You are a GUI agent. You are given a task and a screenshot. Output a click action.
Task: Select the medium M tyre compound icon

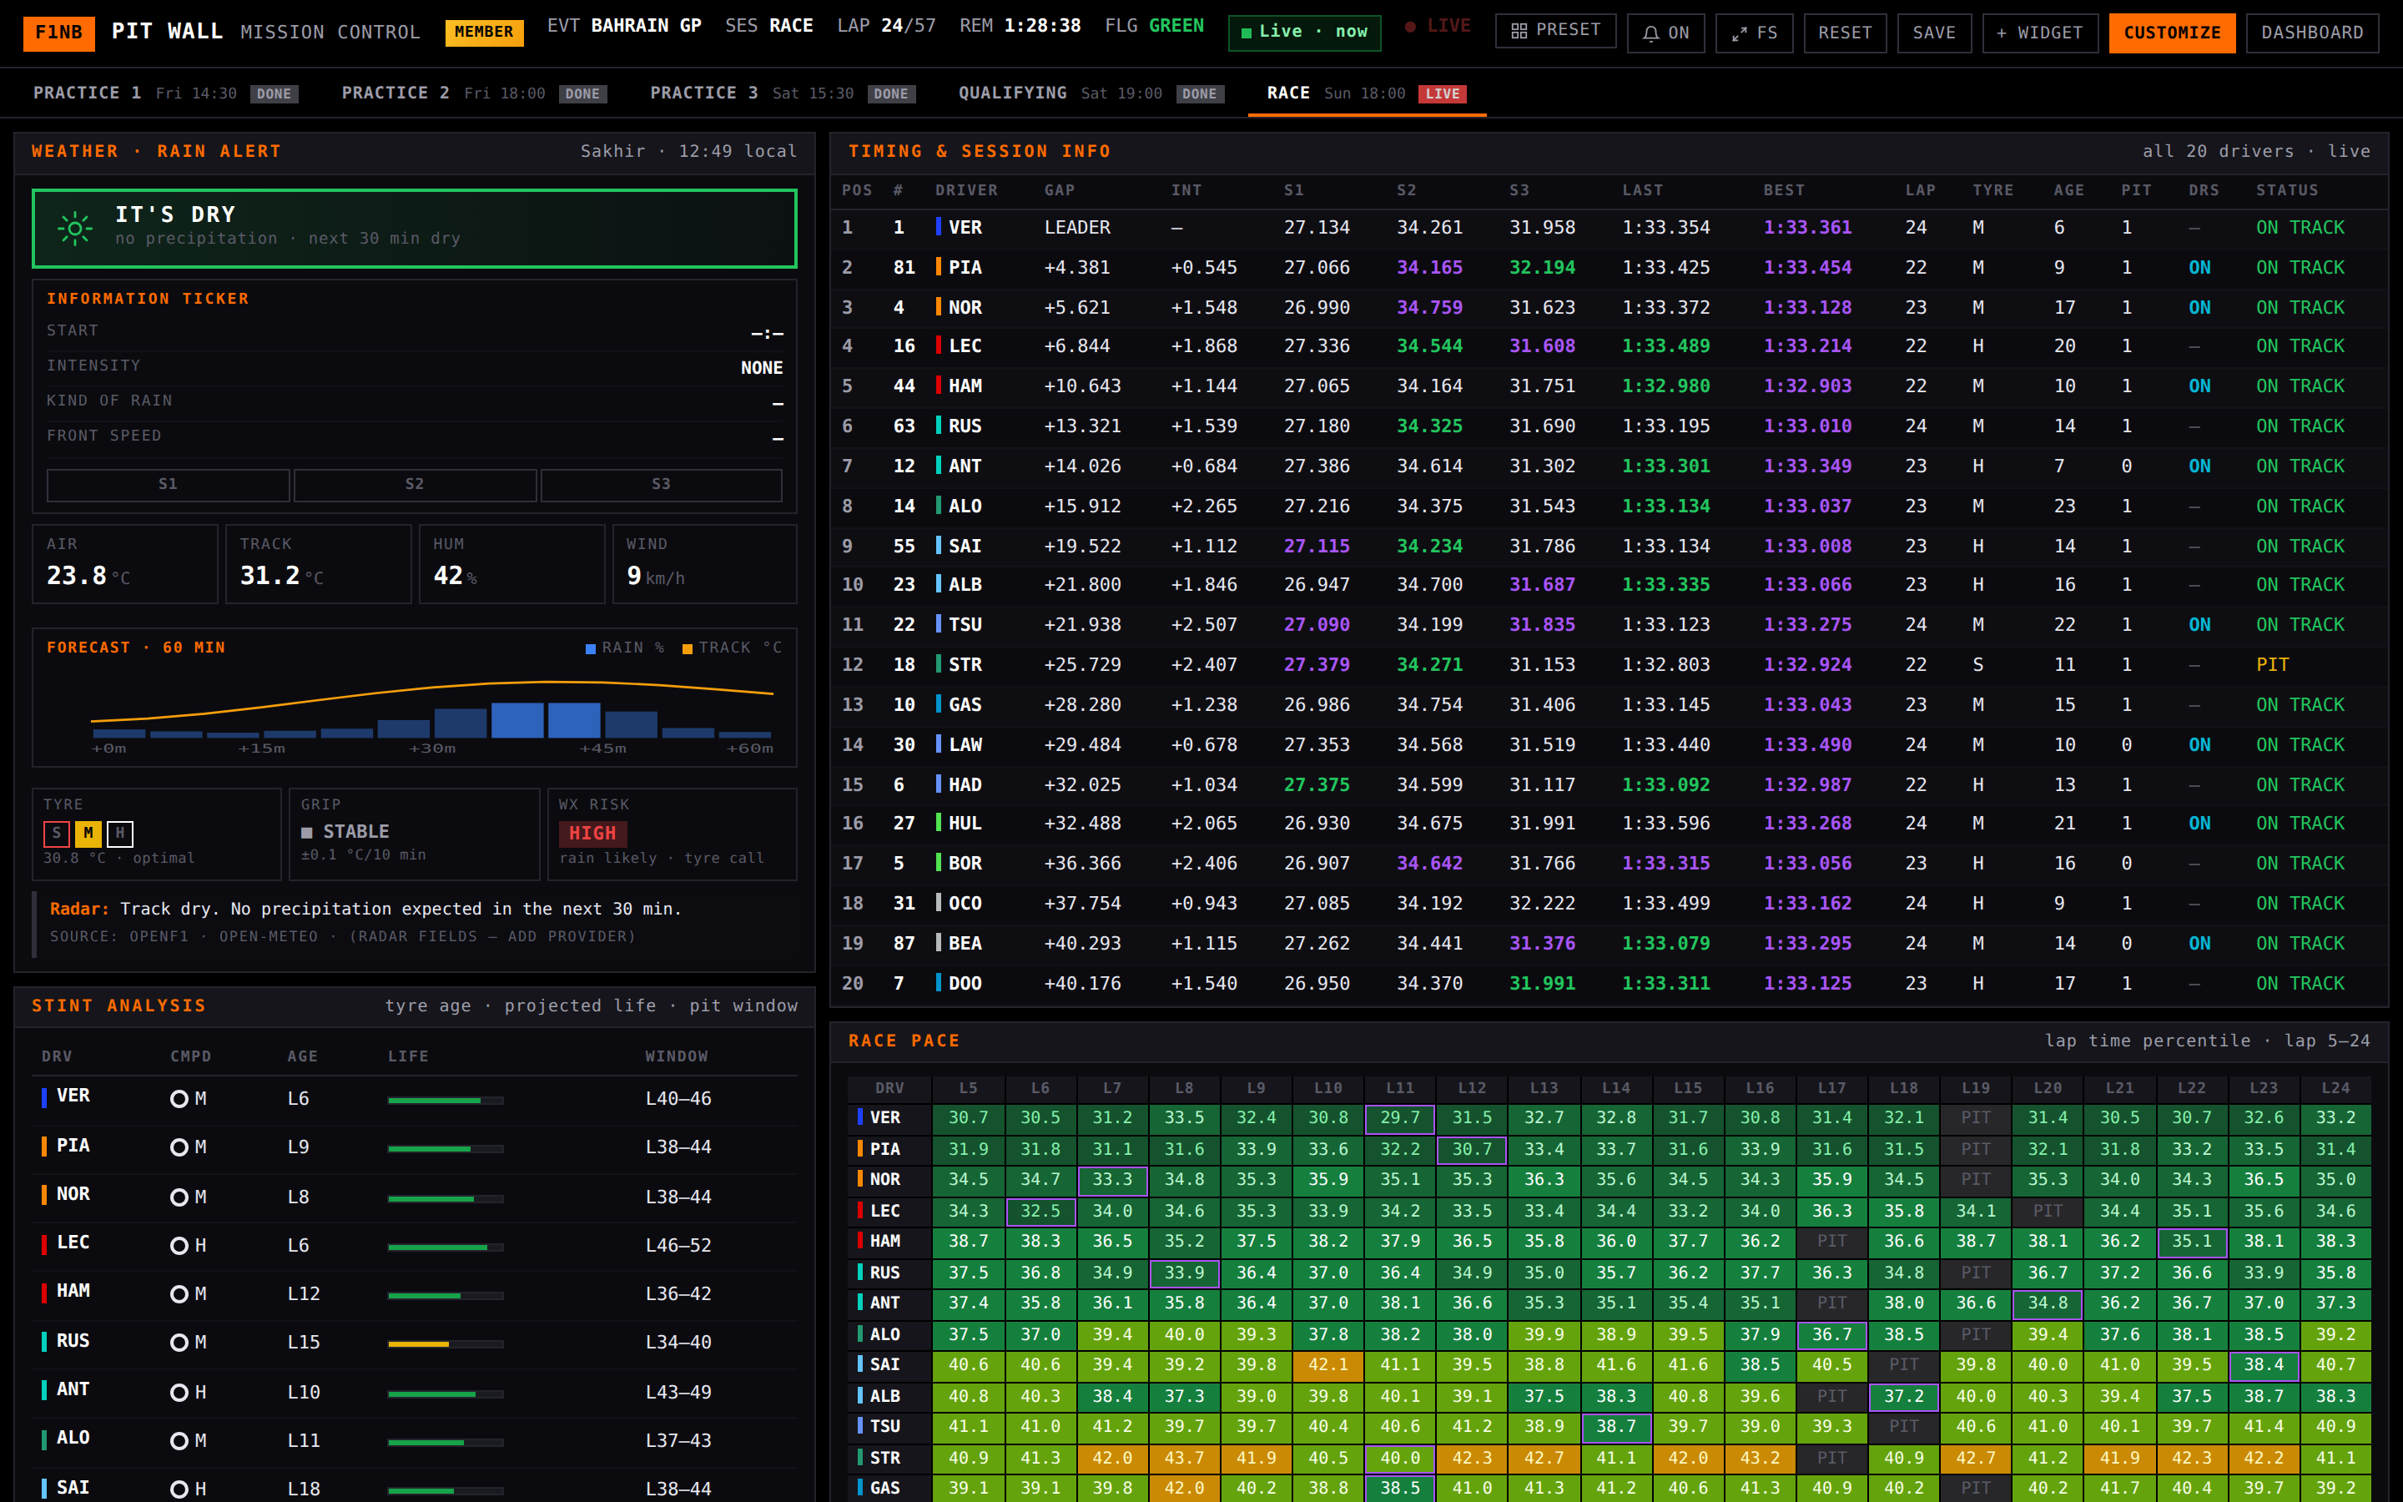click(x=88, y=834)
